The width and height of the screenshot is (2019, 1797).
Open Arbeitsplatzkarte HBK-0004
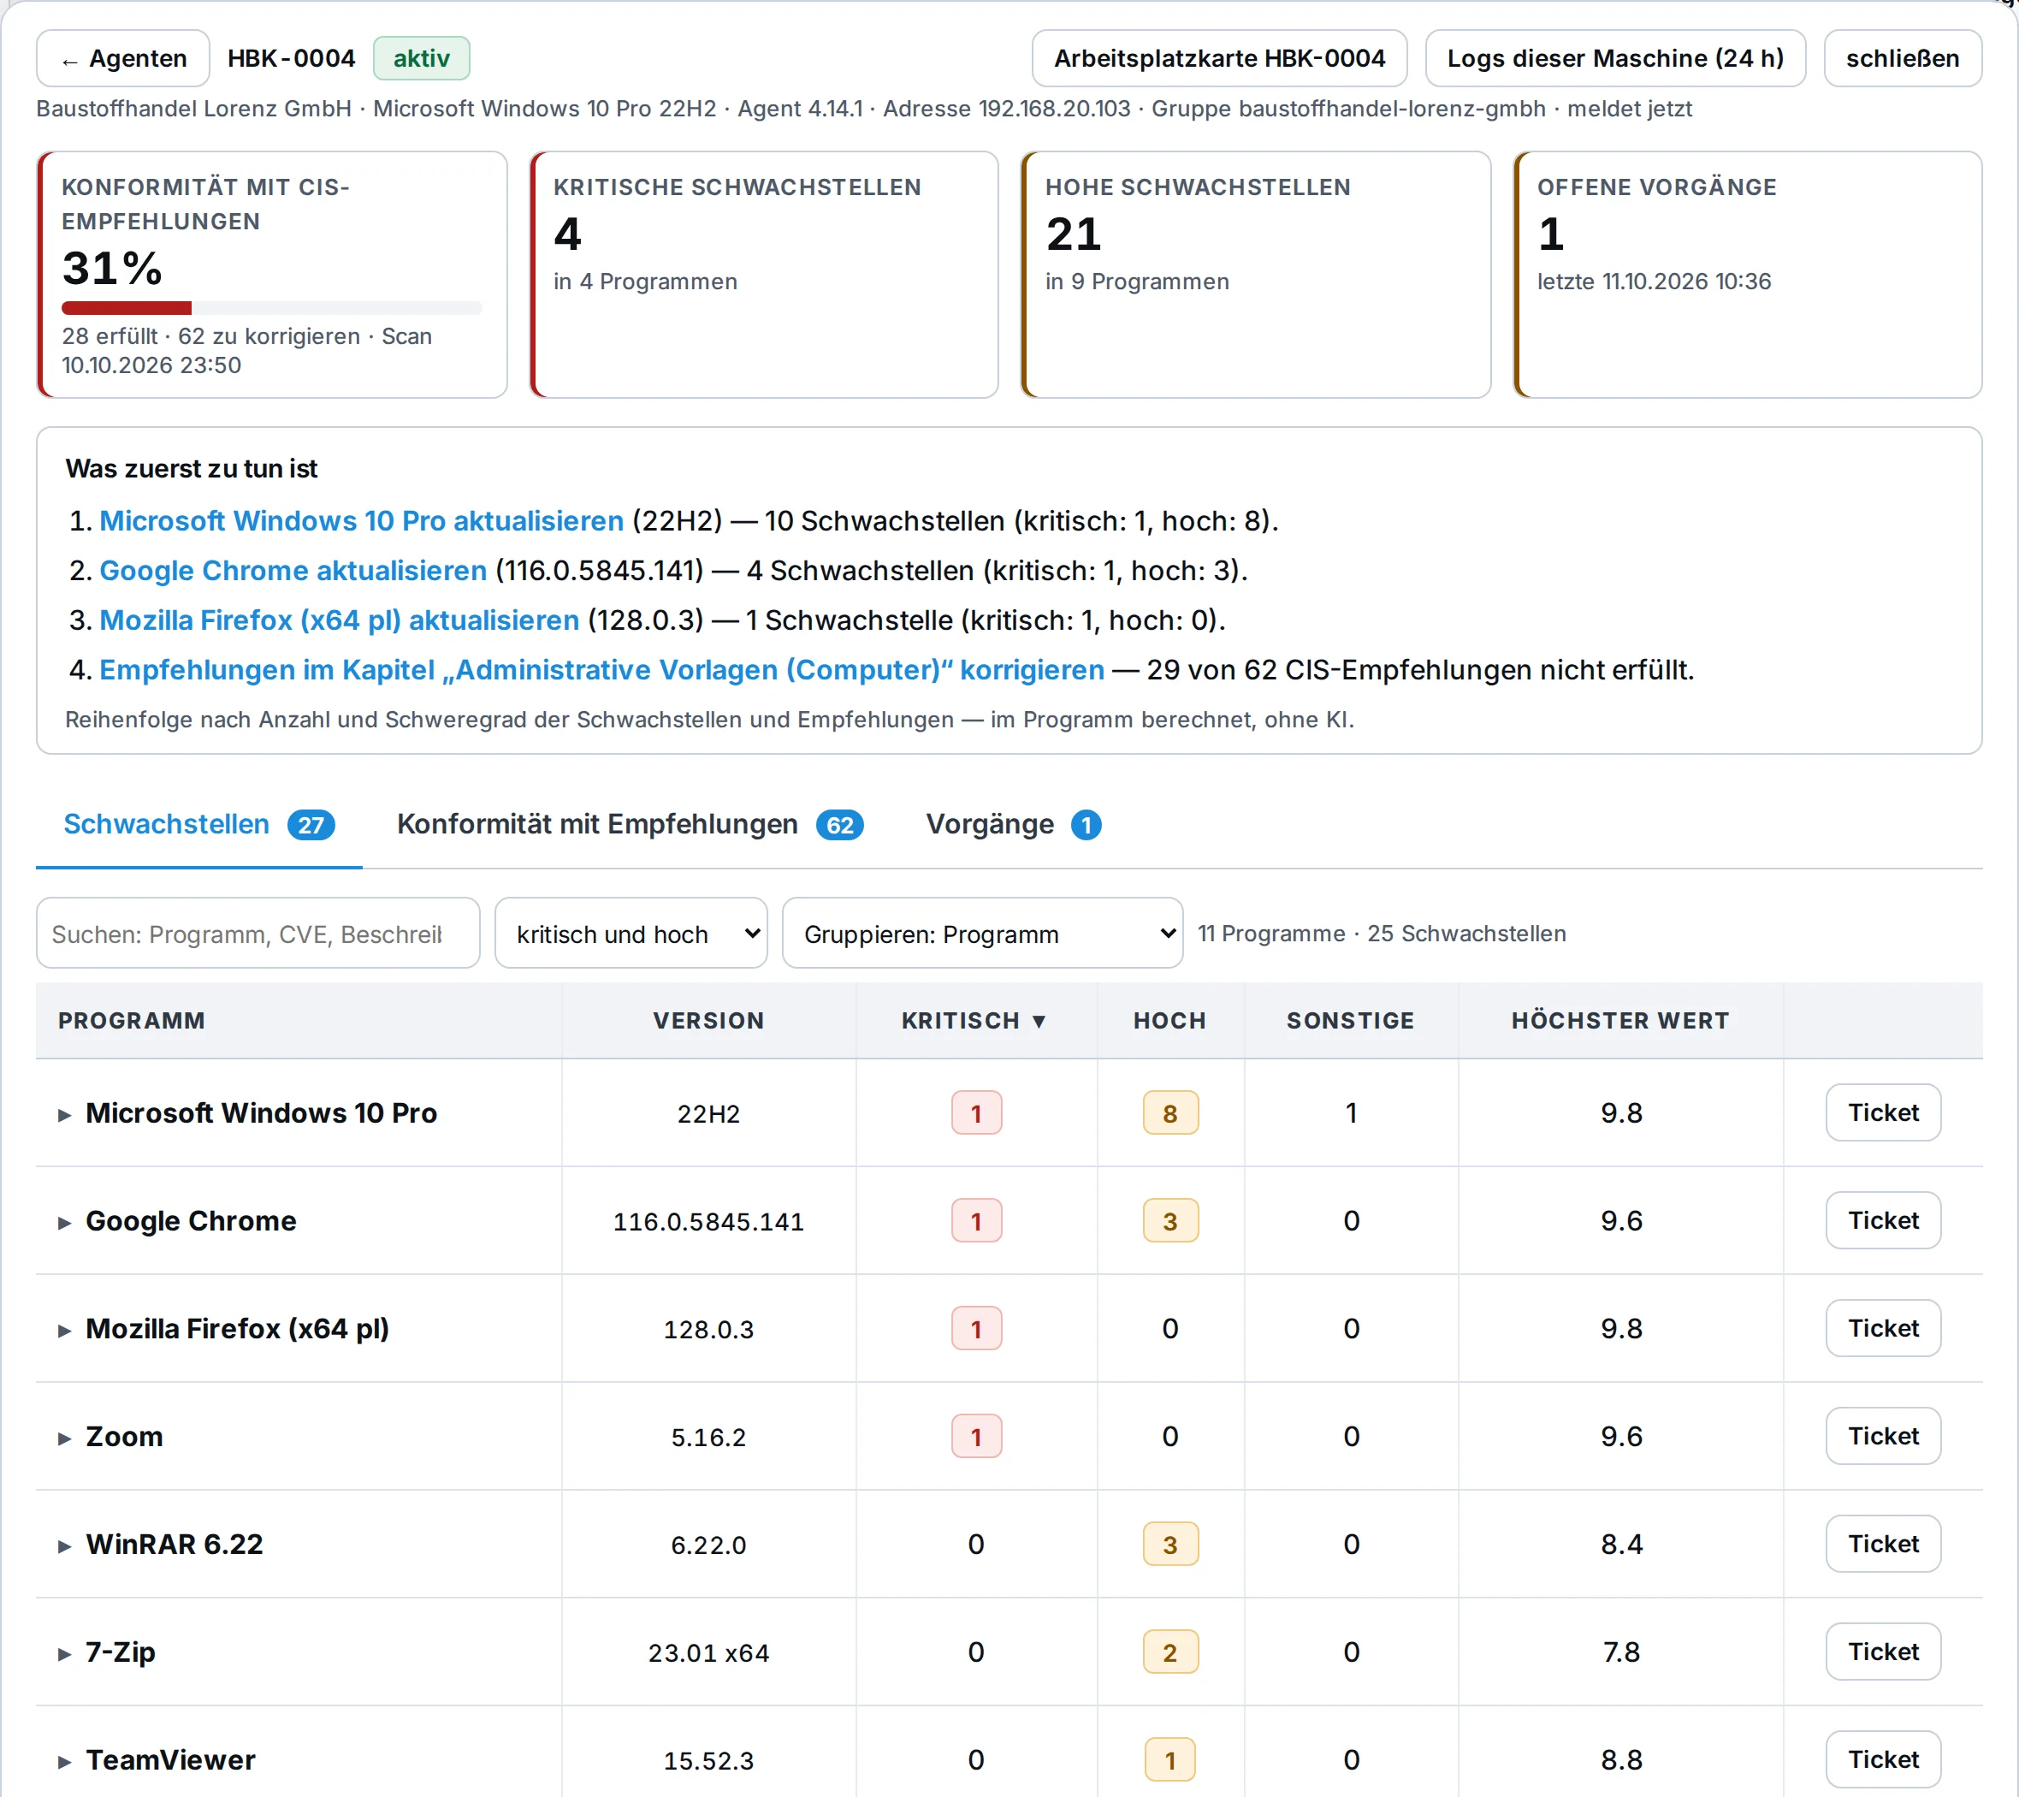1219,58
